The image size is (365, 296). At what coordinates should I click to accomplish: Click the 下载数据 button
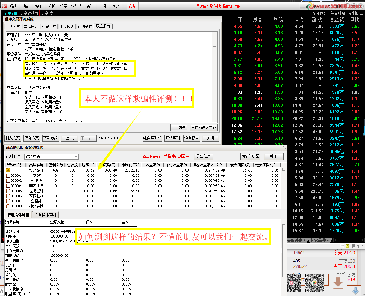(x=51, y=138)
